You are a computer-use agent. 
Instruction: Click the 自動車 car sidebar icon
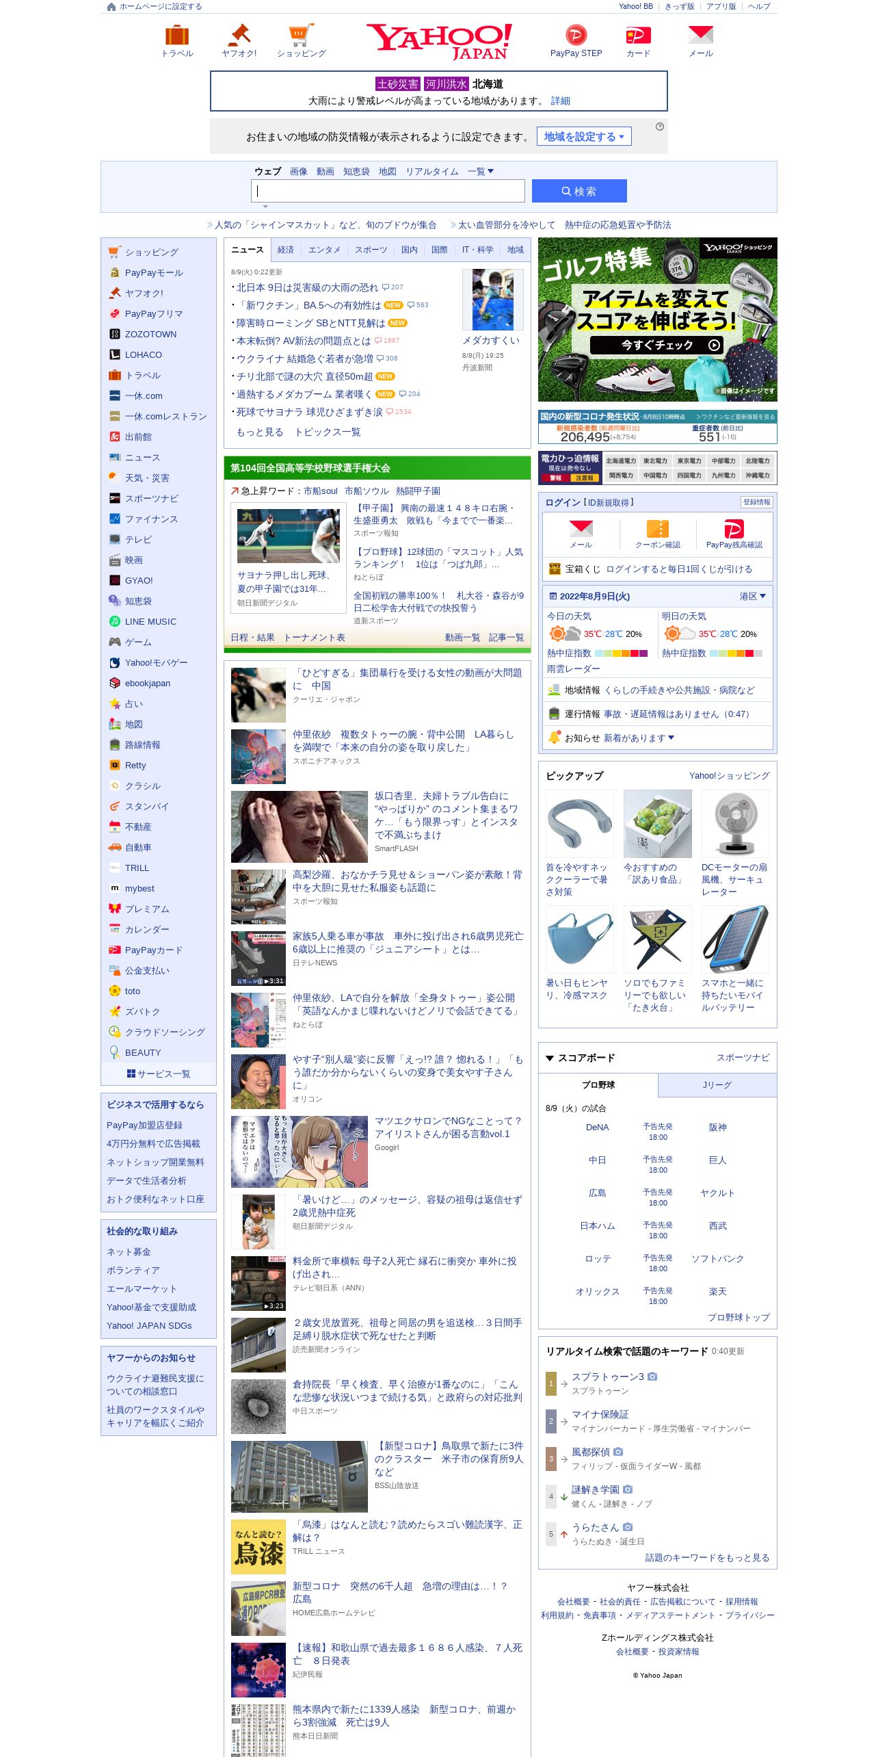tap(114, 847)
